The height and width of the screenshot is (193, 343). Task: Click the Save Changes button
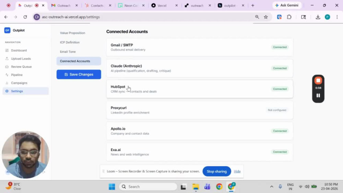(x=79, y=74)
